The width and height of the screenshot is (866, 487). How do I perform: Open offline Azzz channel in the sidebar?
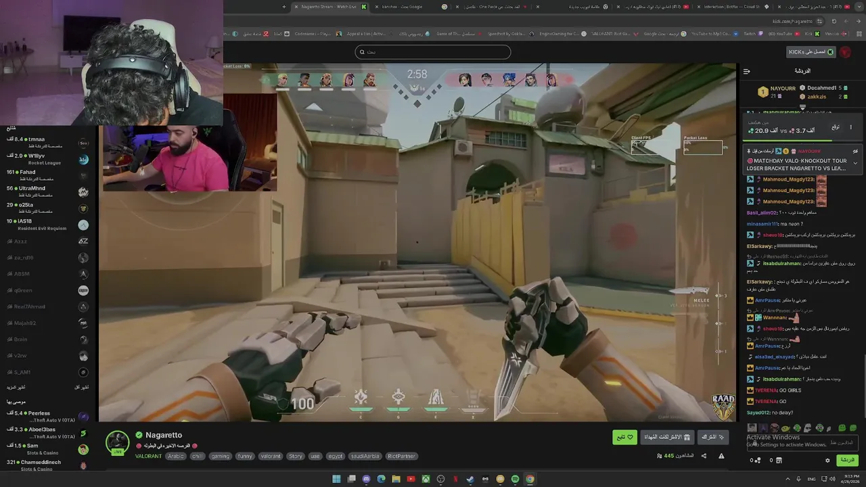pos(49,241)
